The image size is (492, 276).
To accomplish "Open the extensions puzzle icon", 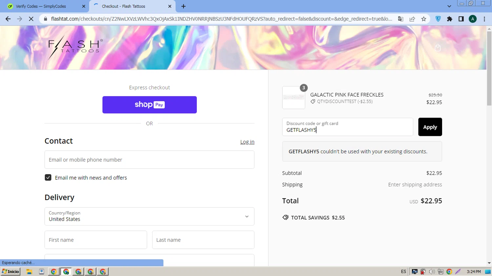I will 450,19.
